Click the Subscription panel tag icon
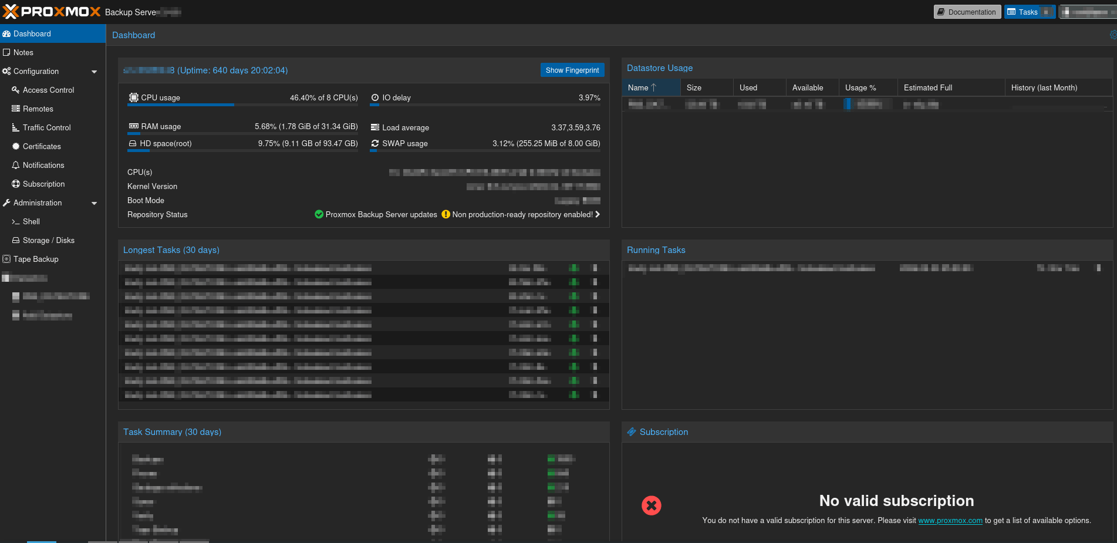 point(632,431)
